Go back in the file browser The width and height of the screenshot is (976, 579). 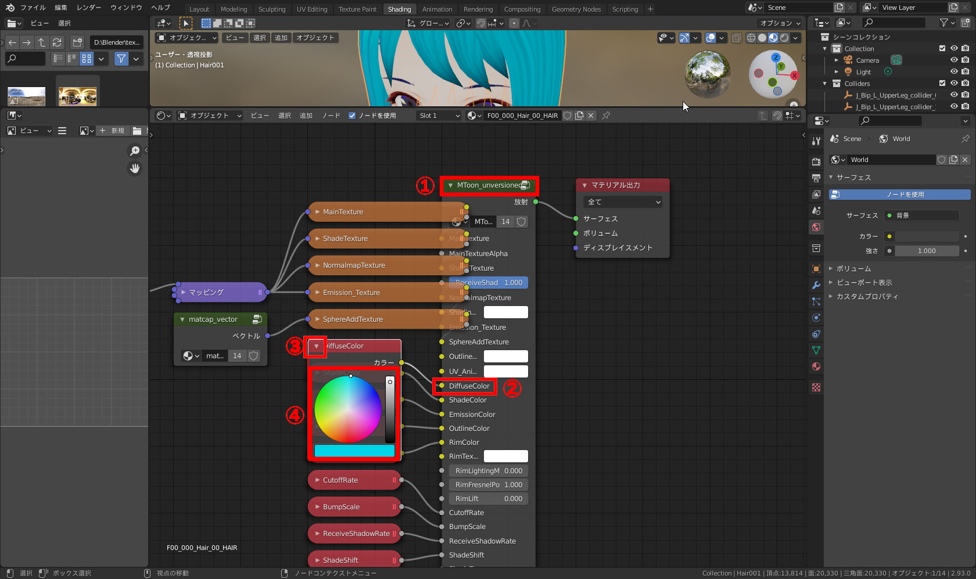pos(12,42)
